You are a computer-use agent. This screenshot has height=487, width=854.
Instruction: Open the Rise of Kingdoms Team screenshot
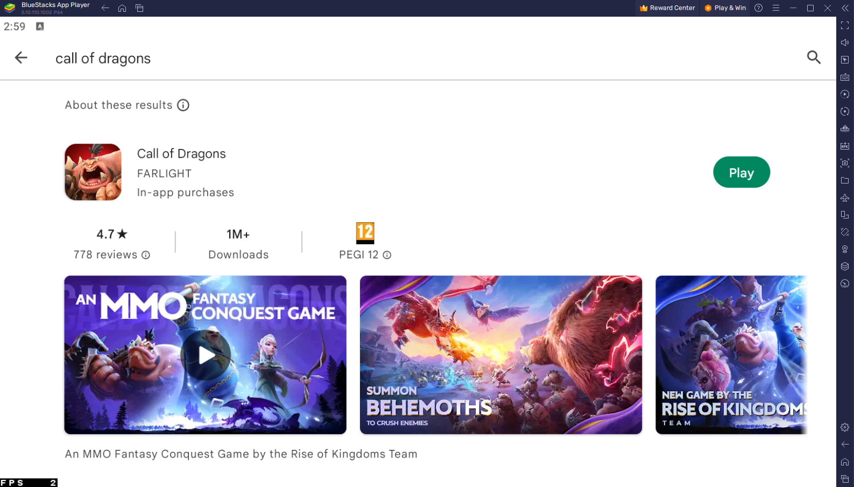(x=731, y=355)
